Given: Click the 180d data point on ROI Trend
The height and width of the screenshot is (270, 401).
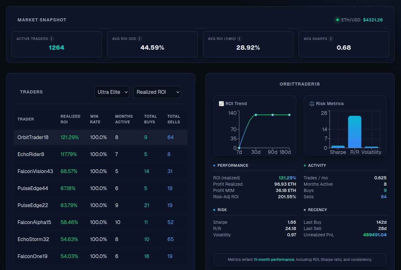Looking at the screenshot, I should (289, 115).
